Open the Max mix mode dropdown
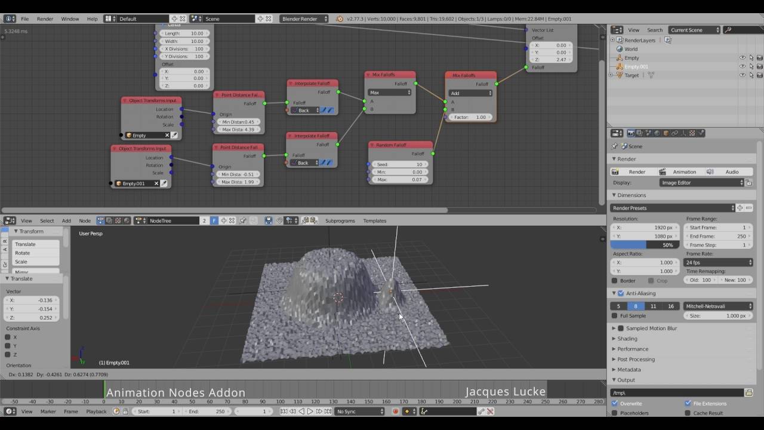The image size is (764, 430). click(x=390, y=93)
